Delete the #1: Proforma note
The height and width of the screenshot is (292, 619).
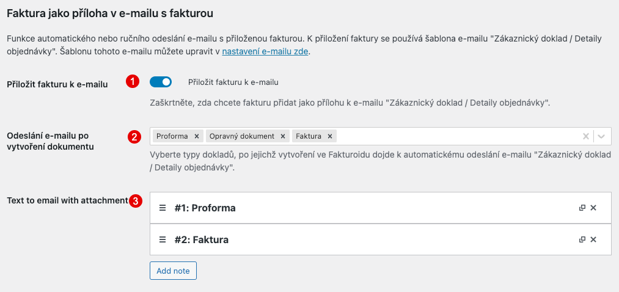[x=593, y=208]
